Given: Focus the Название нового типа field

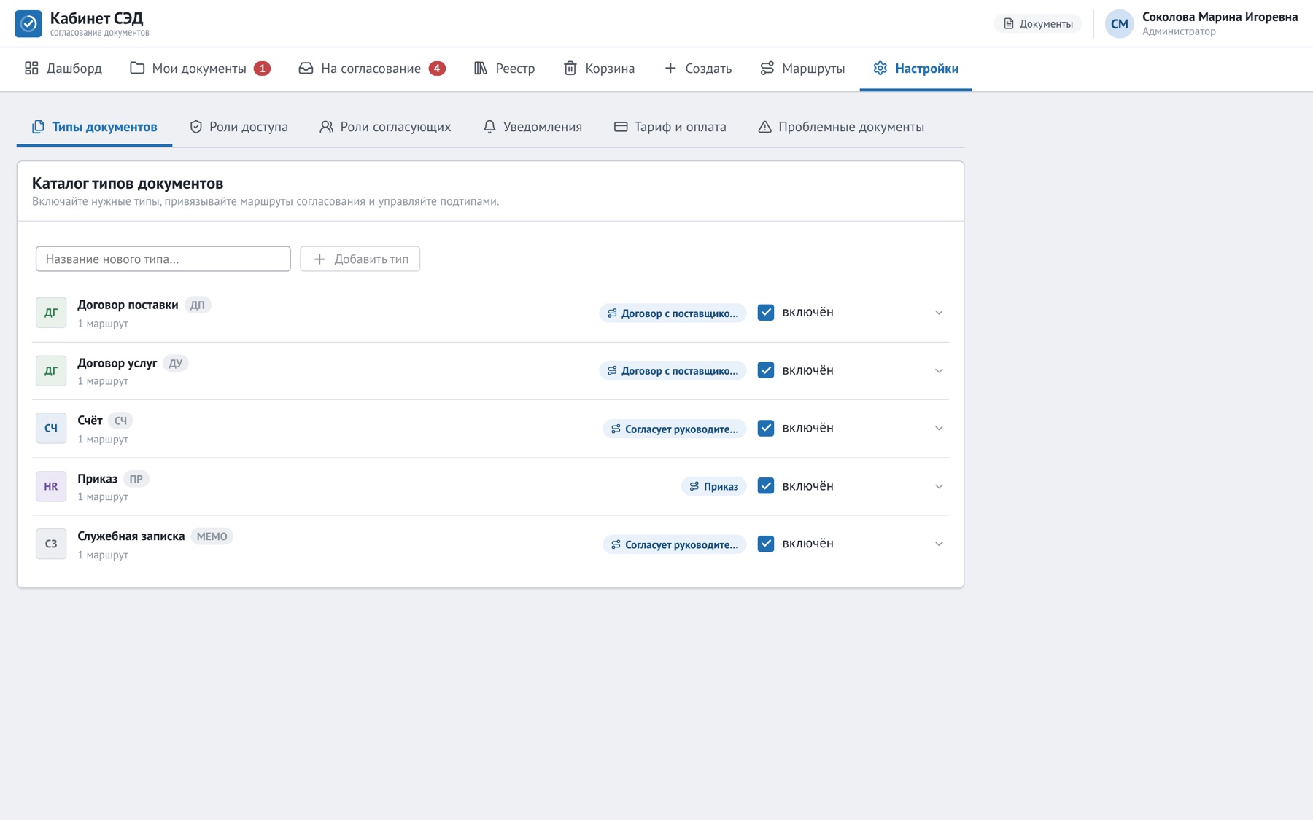Looking at the screenshot, I should point(163,259).
